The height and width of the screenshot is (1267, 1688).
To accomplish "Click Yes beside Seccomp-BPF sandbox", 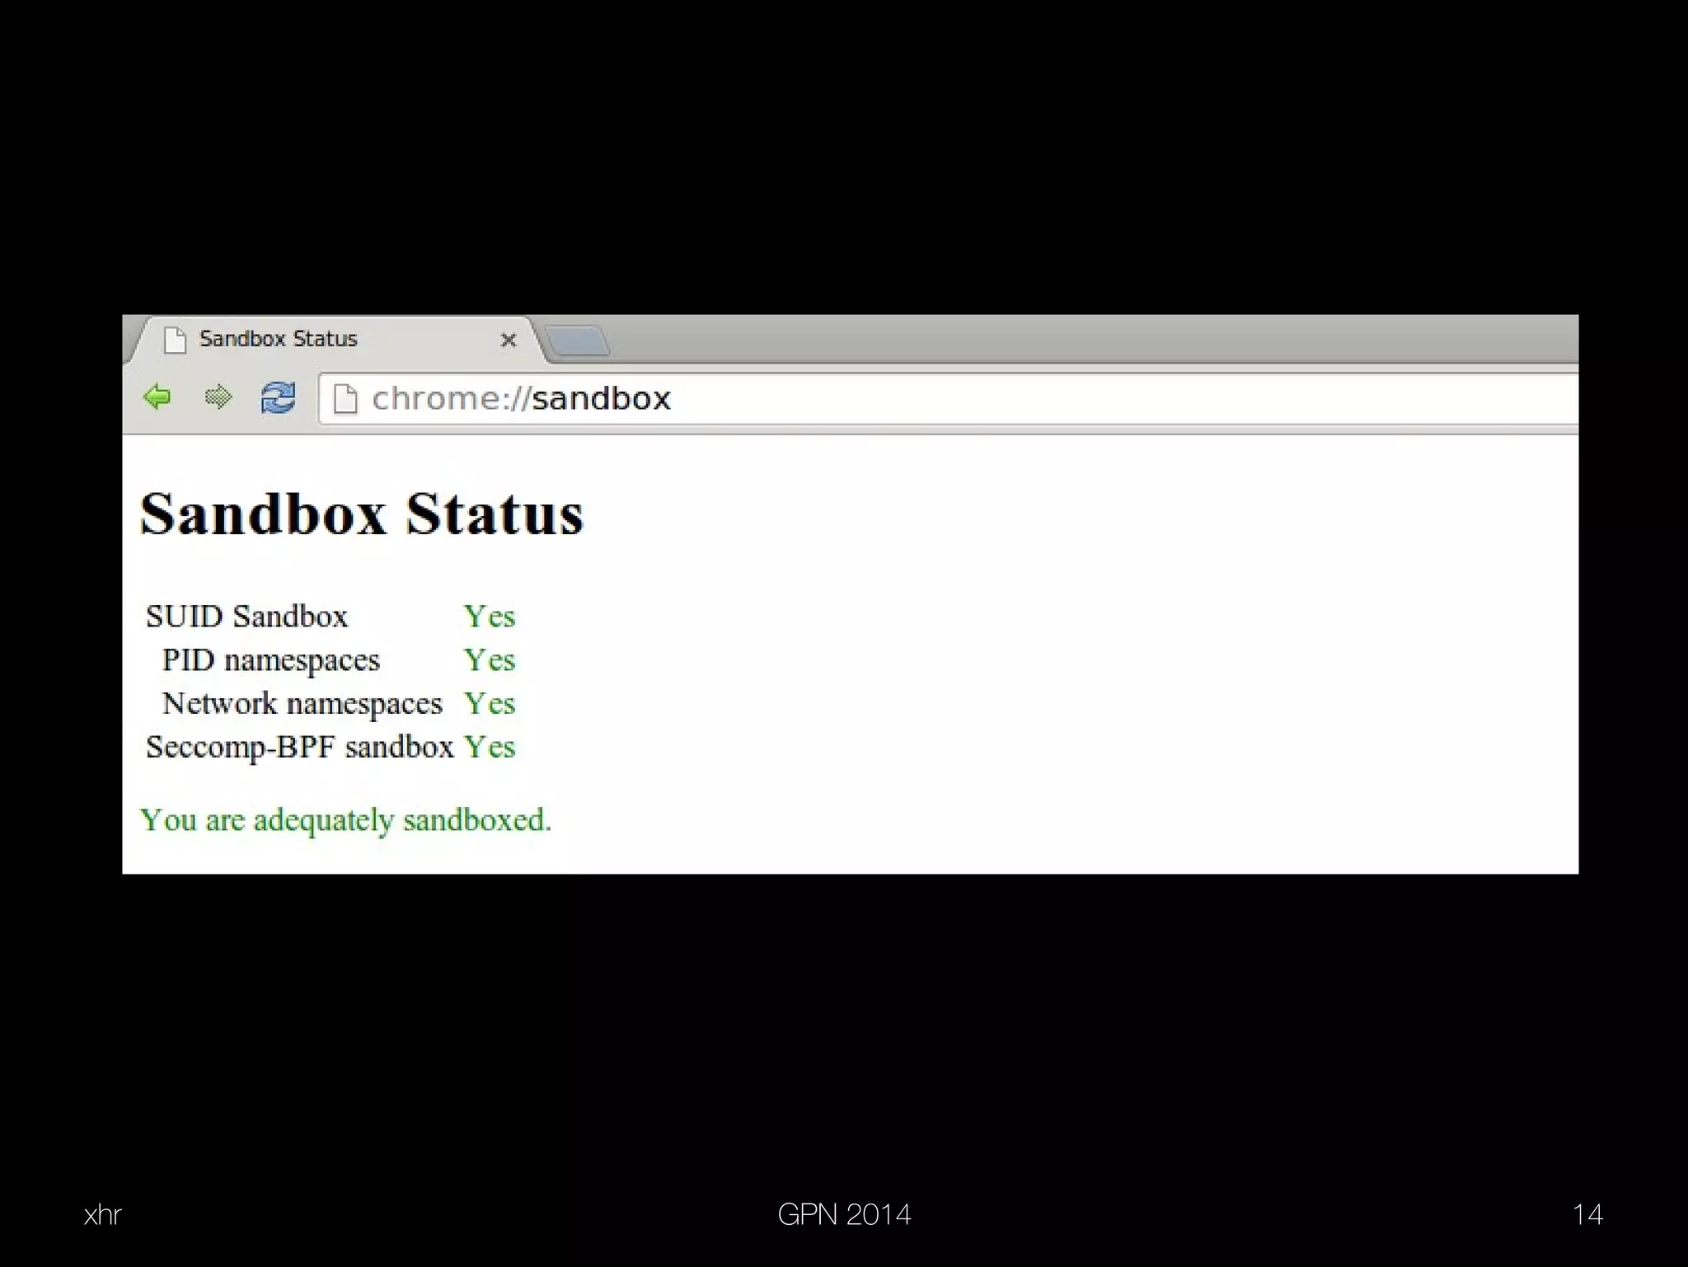I will (x=490, y=747).
